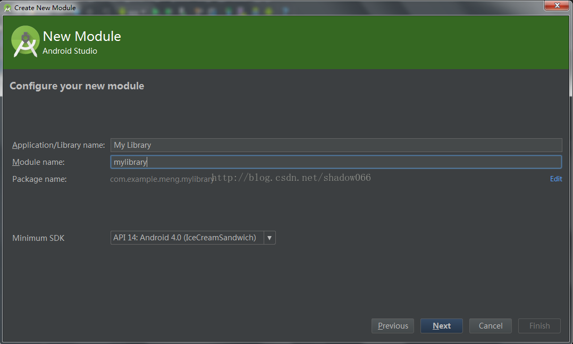Close the Create New Module window

[x=557, y=5]
